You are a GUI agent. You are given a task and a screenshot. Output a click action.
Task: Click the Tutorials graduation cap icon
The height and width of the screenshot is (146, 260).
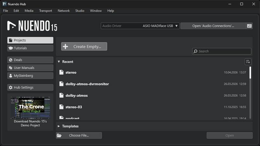coord(10,48)
